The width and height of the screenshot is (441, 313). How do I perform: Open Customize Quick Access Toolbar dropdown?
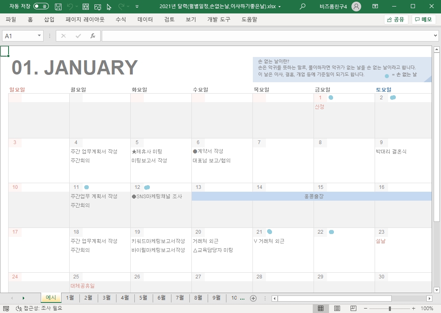coord(137,6)
